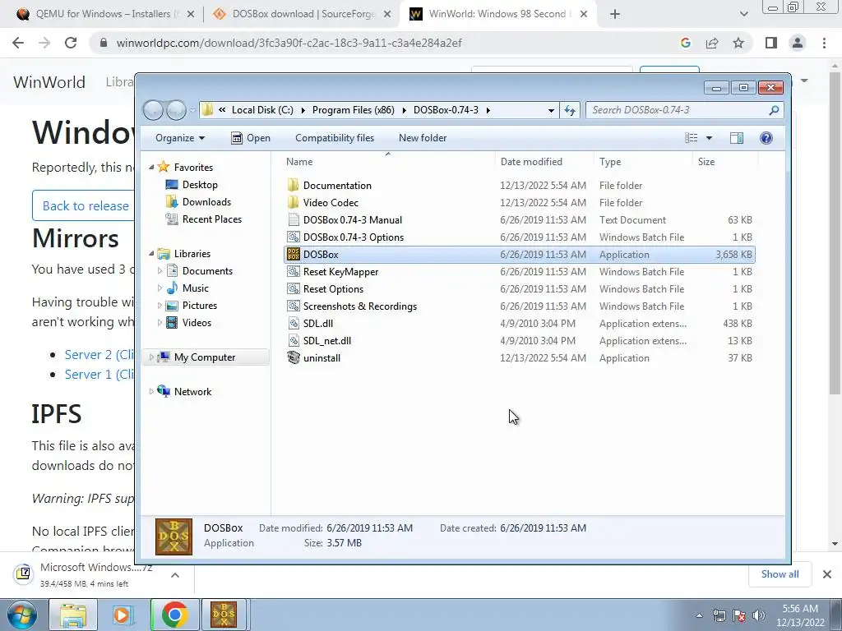This screenshot has width=842, height=631.
Task: Click the Explorer back navigation arrow
Action: (153, 110)
